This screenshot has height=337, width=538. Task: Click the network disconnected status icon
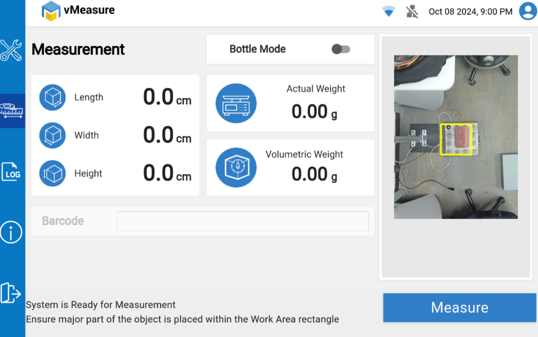[412, 11]
